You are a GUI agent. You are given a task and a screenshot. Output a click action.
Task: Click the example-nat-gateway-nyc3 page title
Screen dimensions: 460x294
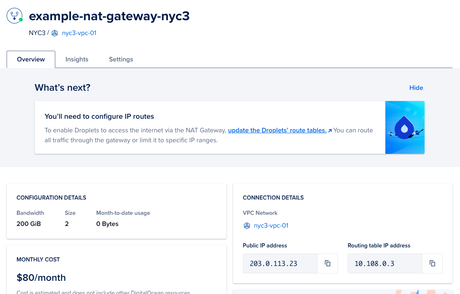coord(109,16)
